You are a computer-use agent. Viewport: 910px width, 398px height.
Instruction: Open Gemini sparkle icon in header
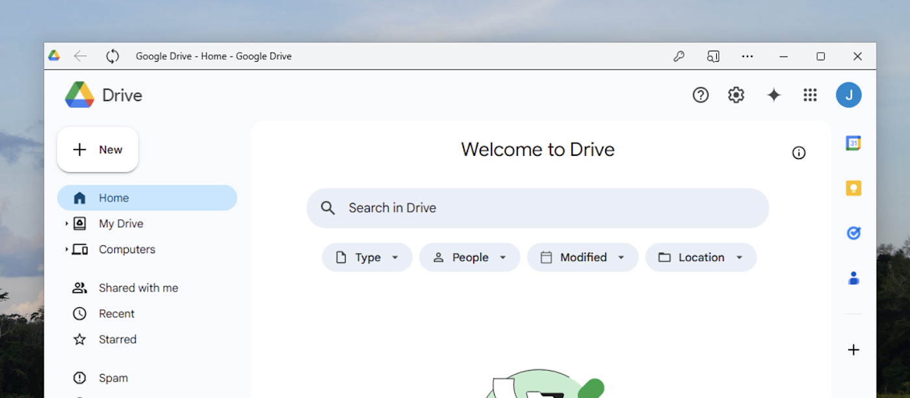click(773, 95)
